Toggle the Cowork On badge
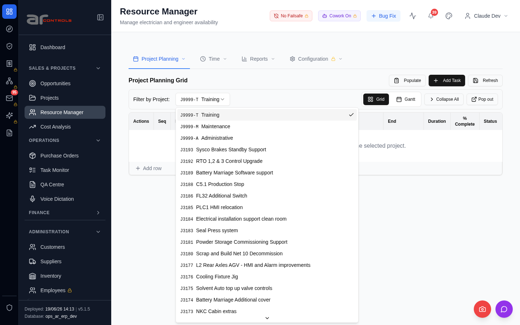Screen dimensions: 520x325 339,16
